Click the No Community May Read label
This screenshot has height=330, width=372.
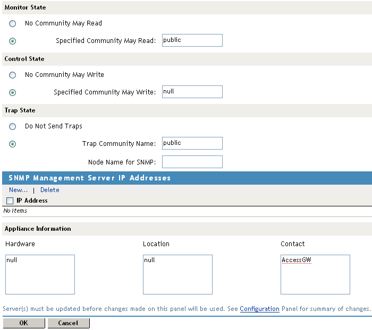click(x=63, y=23)
